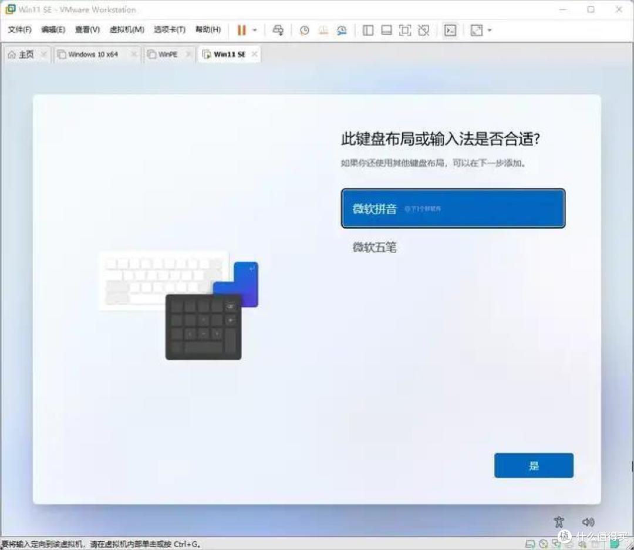Pause the virtual machine with the orange pause icon
The width and height of the screenshot is (634, 550).
click(x=241, y=30)
